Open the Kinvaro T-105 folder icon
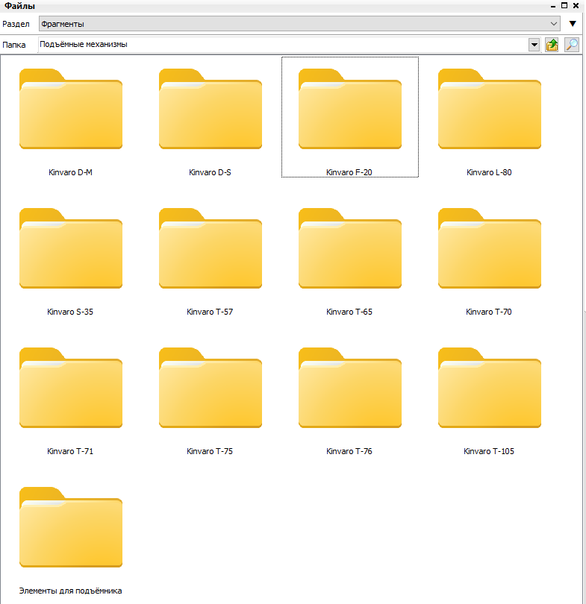Image resolution: width=586 pixels, height=604 pixels. pyautogui.click(x=490, y=388)
